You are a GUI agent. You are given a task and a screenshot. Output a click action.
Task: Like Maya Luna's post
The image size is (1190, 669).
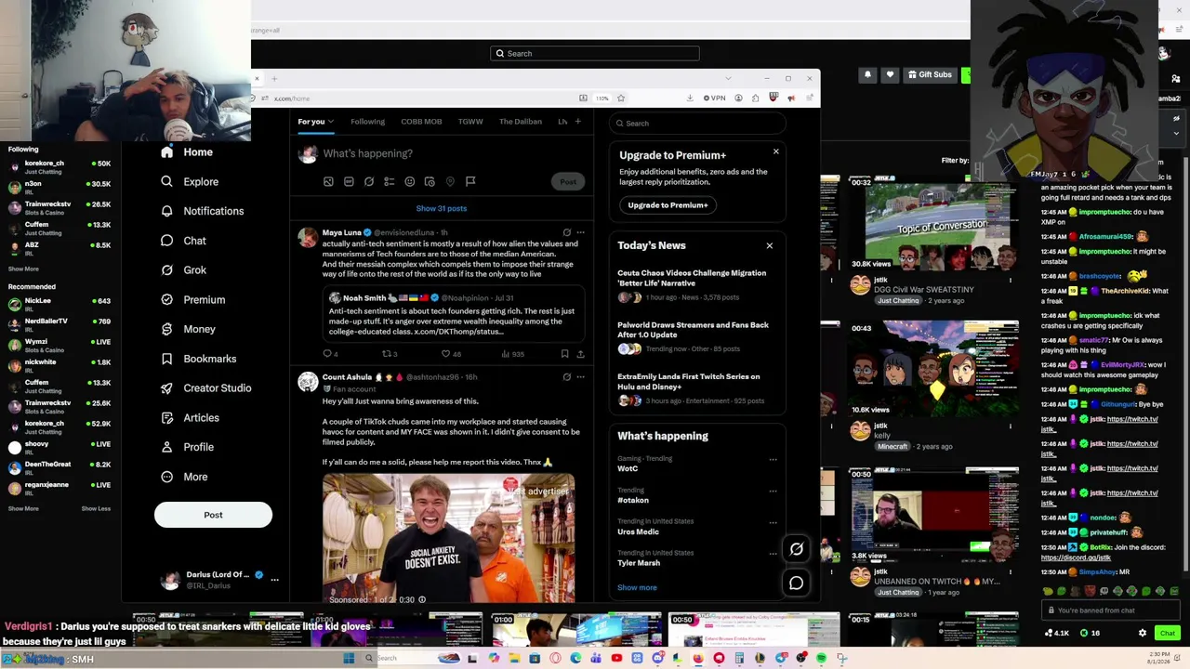pos(451,354)
